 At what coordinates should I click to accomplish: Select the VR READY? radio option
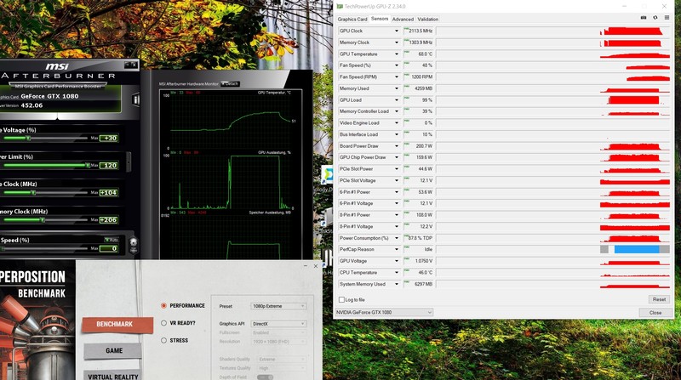(163, 323)
